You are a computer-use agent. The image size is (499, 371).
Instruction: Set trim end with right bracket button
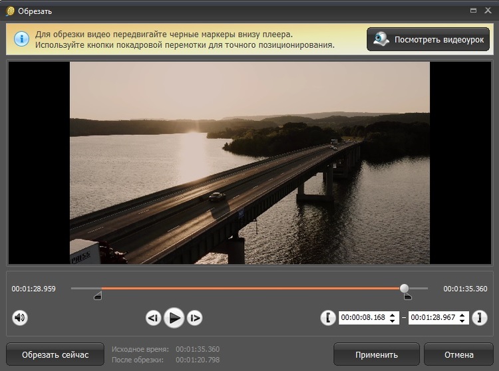point(480,318)
